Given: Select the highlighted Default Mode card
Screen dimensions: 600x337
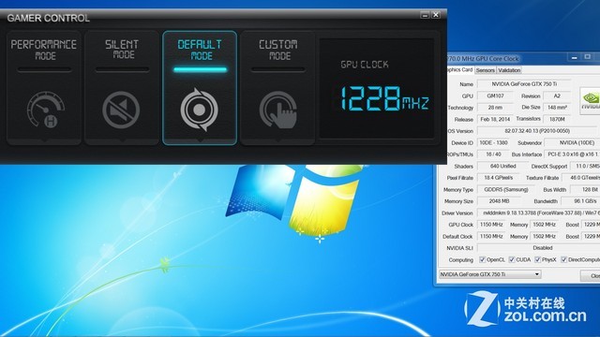Looking at the screenshot, I should pyautogui.click(x=200, y=88).
